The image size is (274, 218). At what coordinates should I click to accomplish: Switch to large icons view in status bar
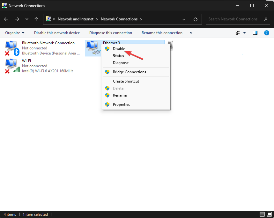[x=269, y=214]
